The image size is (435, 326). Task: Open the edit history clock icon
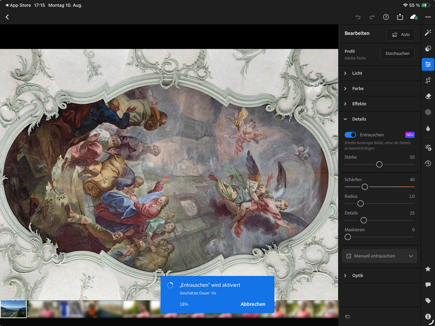click(x=428, y=163)
